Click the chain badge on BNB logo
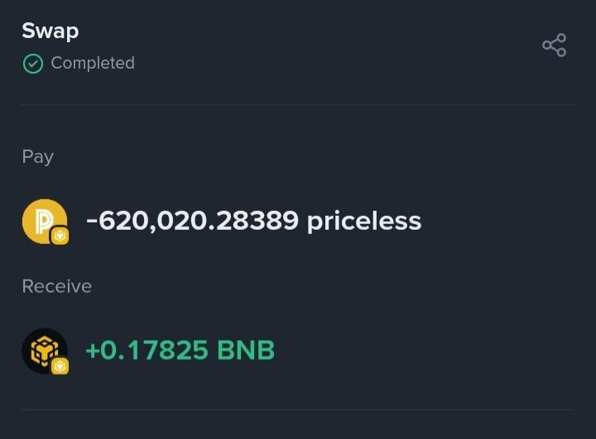Screen dimensions: 596x439 pyautogui.click(x=60, y=365)
